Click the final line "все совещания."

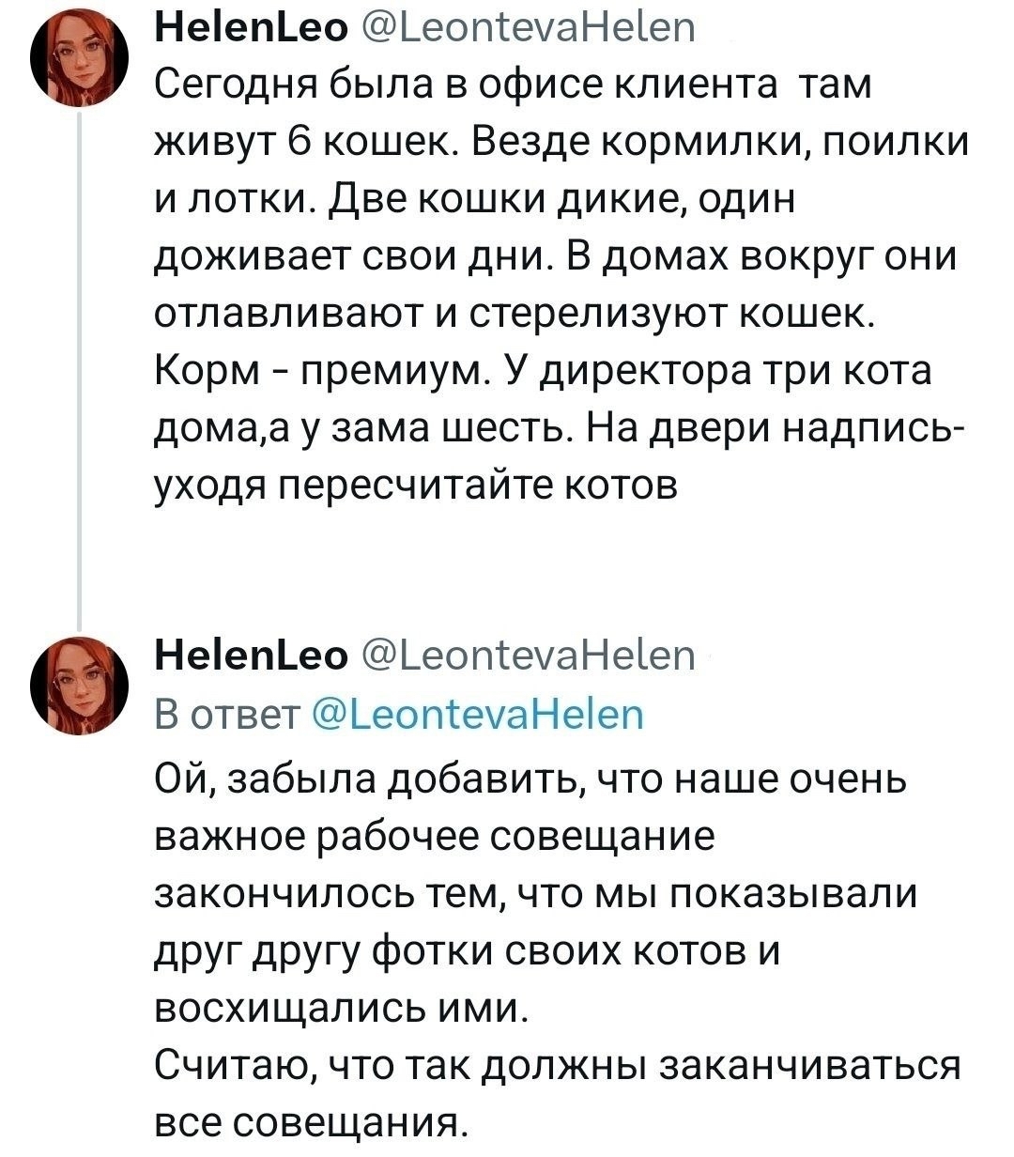pos(309,1123)
